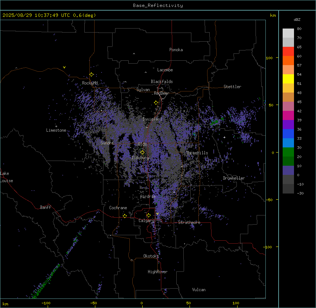Image resolution: width=316 pixels, height=308 pixels.
Task: Click the white caret marker southwest of Okotoks
Action: point(132,260)
